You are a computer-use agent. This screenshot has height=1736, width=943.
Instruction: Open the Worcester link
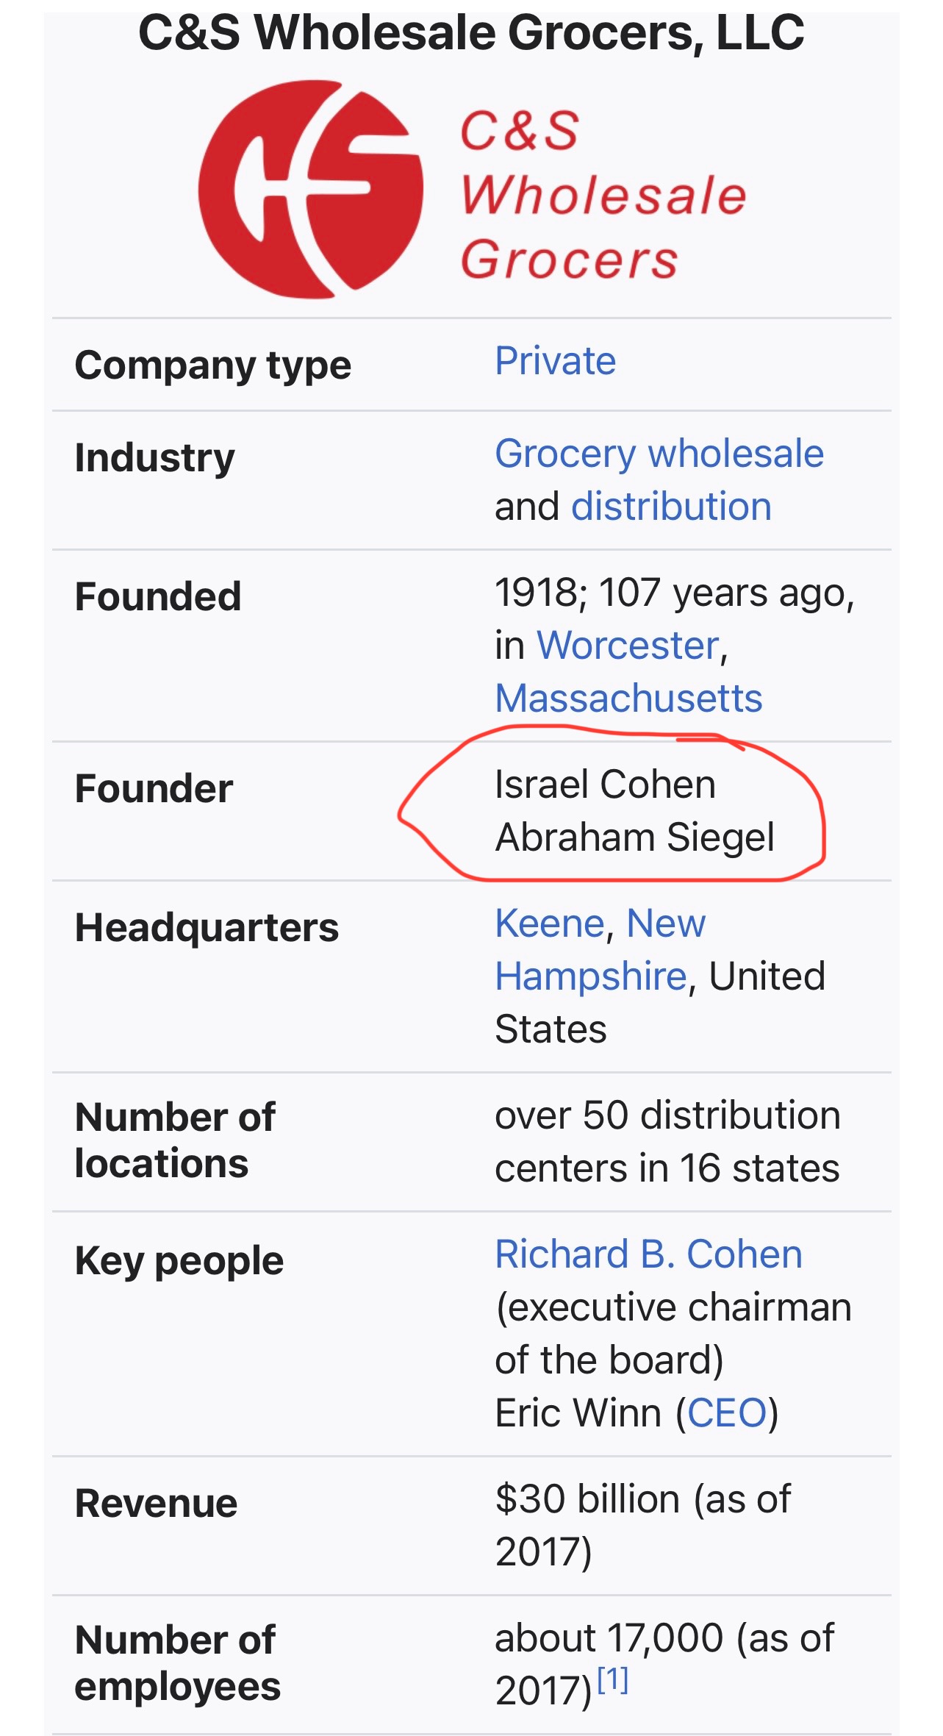[x=628, y=646]
